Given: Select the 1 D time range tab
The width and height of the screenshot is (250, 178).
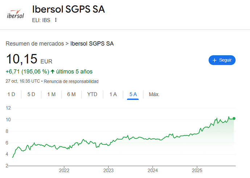Looking at the screenshot, I should [x=11, y=94].
